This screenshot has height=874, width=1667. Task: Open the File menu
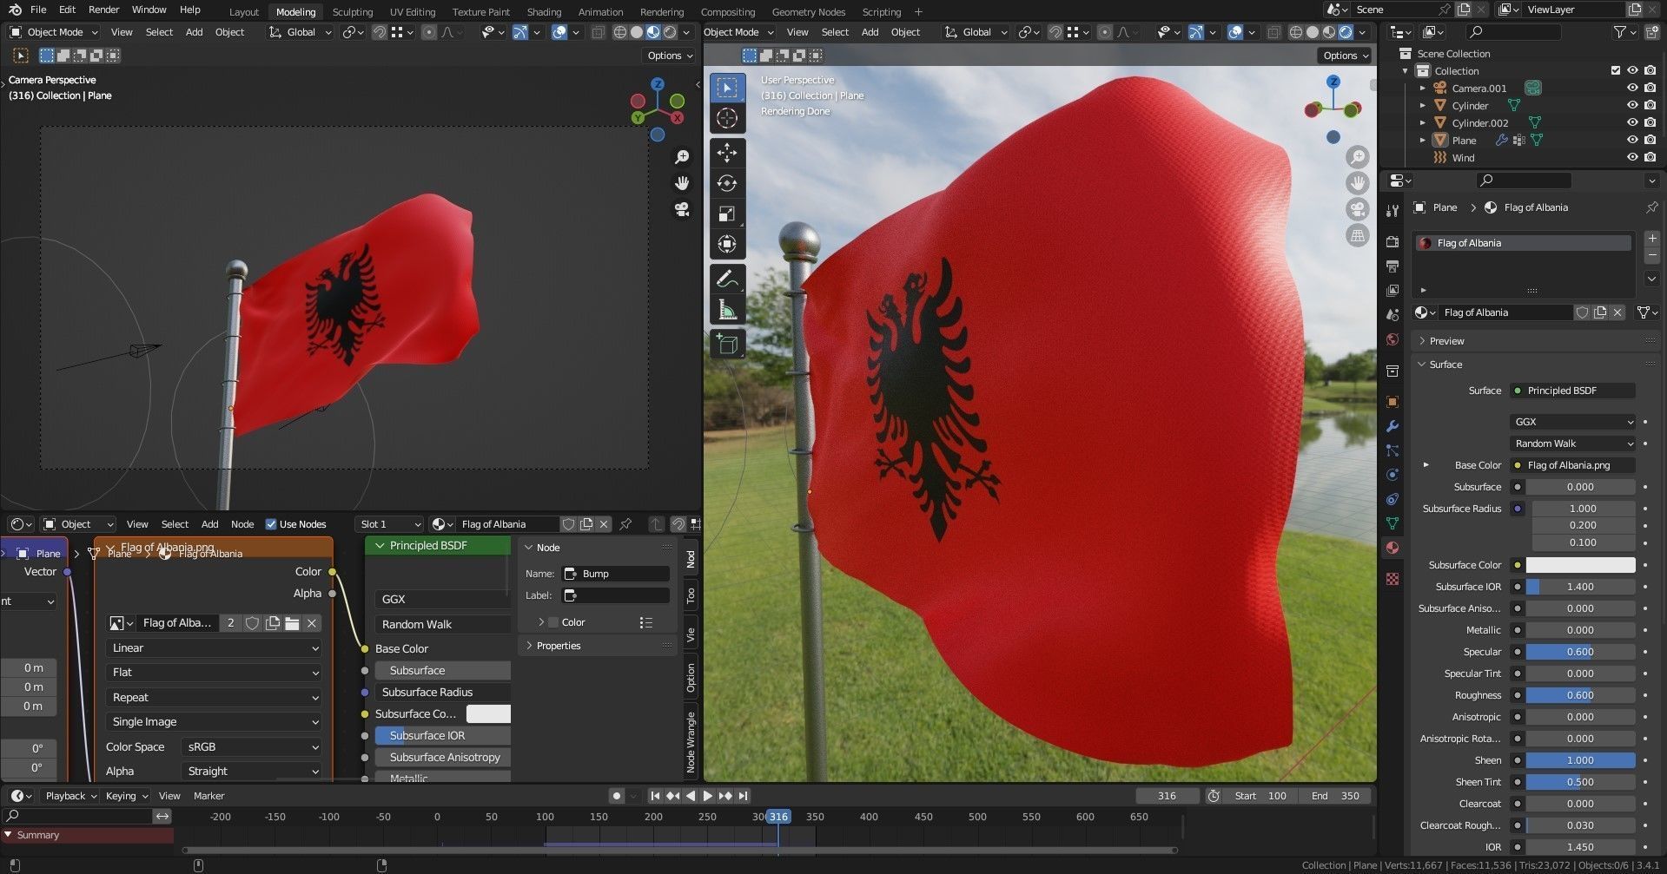coord(38,10)
